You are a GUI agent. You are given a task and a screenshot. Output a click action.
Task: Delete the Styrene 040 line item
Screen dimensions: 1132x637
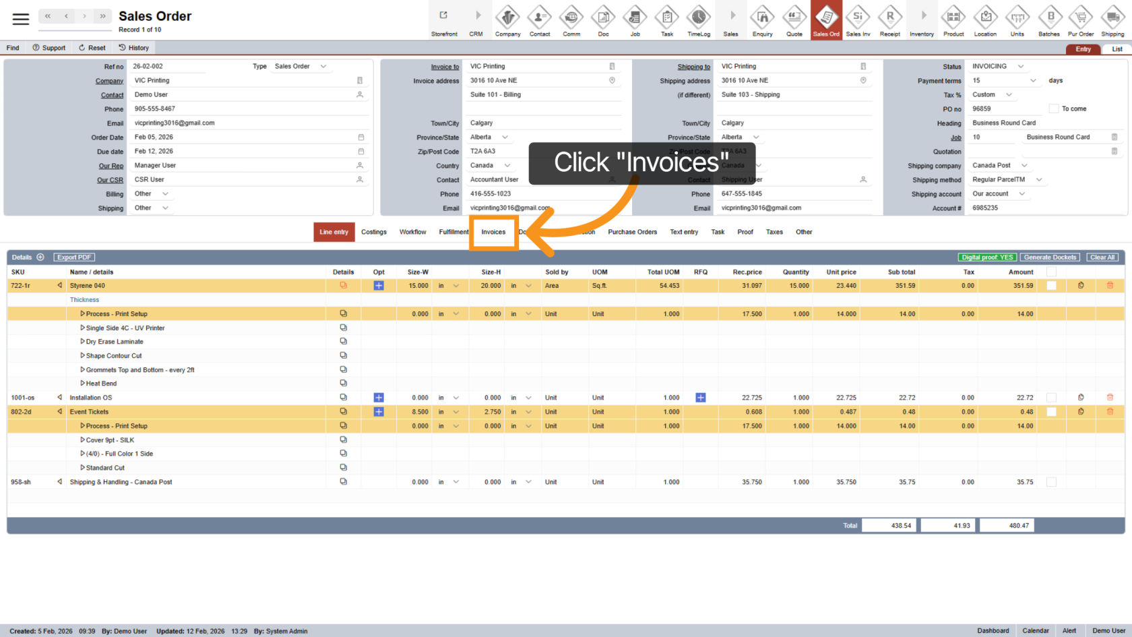[x=1110, y=286]
